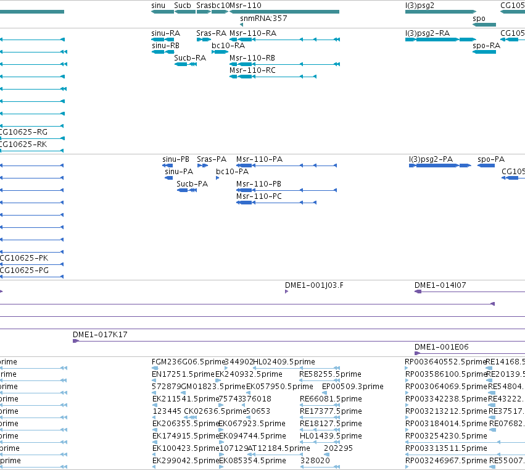Click transcript CG10625-RK
Image resolution: width=525 pixels, height=470 pixels.
(23, 145)
